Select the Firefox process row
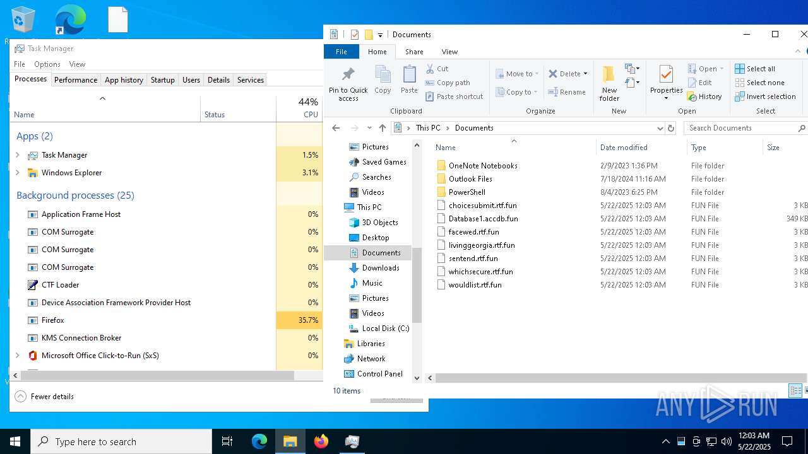This screenshot has width=808, height=454. coord(167,320)
